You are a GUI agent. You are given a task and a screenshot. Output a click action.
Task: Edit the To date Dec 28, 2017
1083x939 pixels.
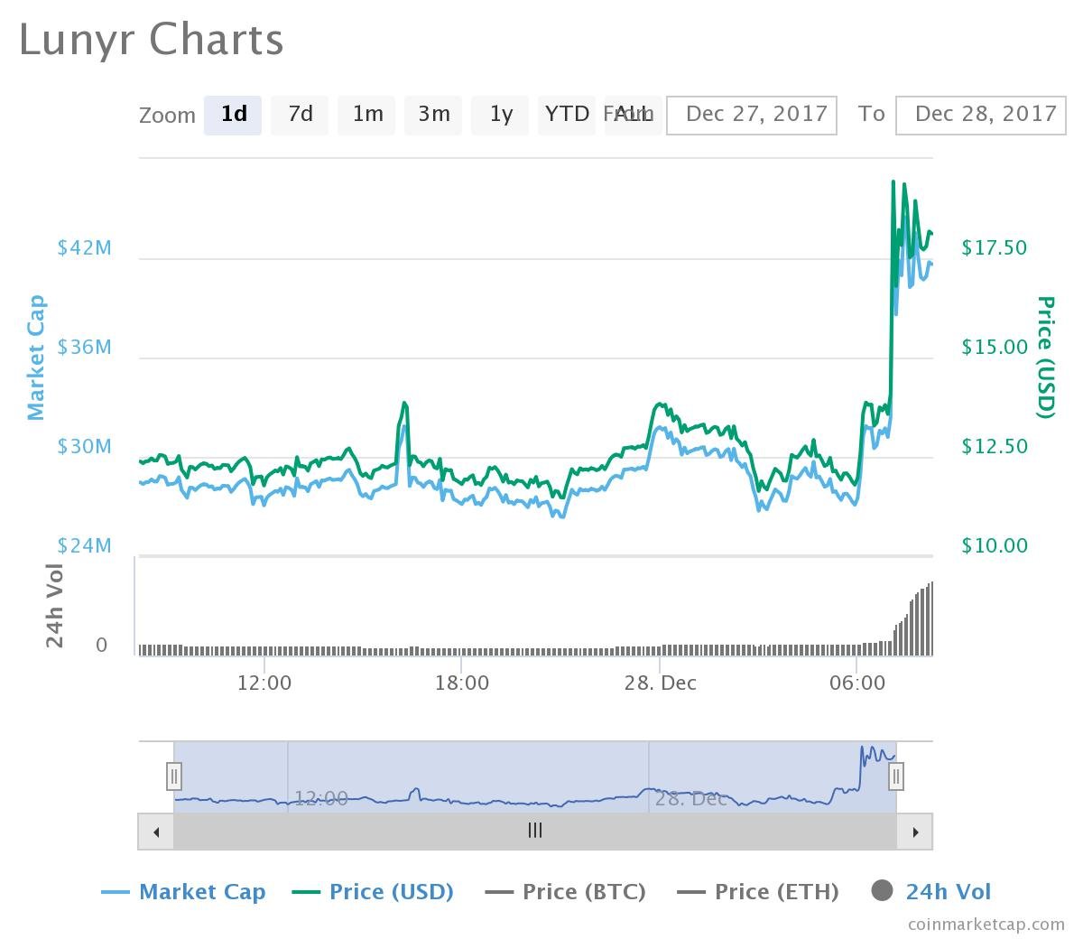point(981,116)
